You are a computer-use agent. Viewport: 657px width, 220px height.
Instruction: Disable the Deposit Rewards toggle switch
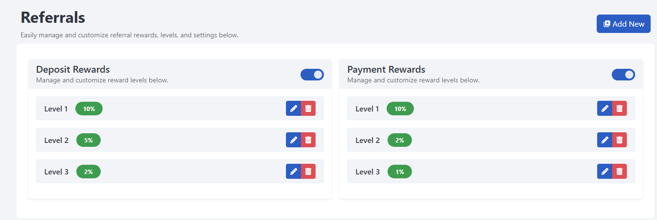(312, 75)
